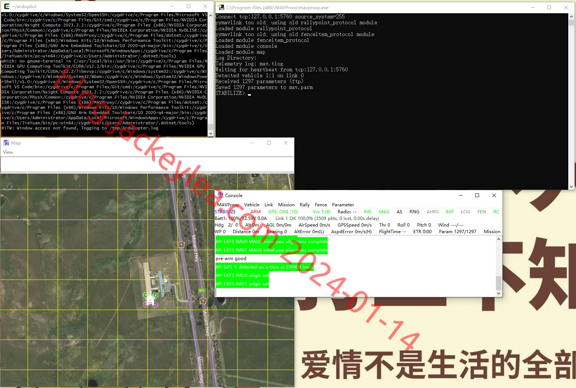The width and height of the screenshot is (576, 388).
Task: Click scroll-down arrow in ardupilot terminal
Action: pyautogui.click(x=210, y=133)
